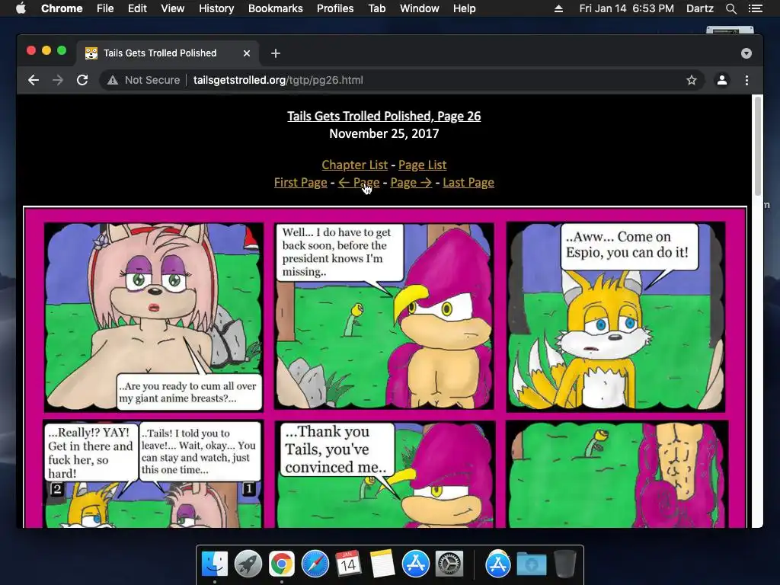780x585 pixels.
Task: Open Notification Center list icon
Action: 756,8
